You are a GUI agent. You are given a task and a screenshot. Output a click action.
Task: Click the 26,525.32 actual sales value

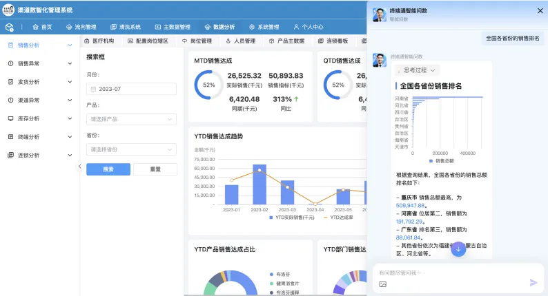[244, 76]
